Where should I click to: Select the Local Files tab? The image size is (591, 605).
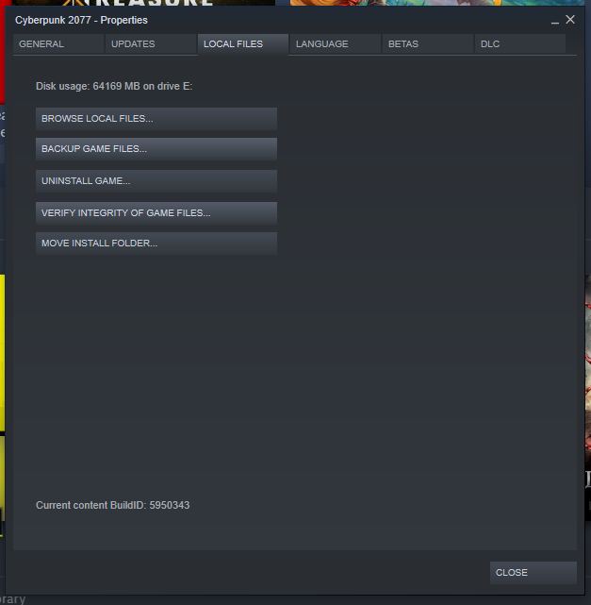[x=243, y=44]
